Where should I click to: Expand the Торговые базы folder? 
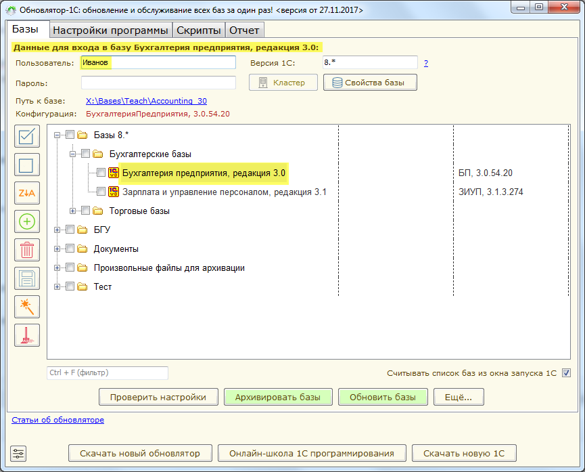[73, 211]
